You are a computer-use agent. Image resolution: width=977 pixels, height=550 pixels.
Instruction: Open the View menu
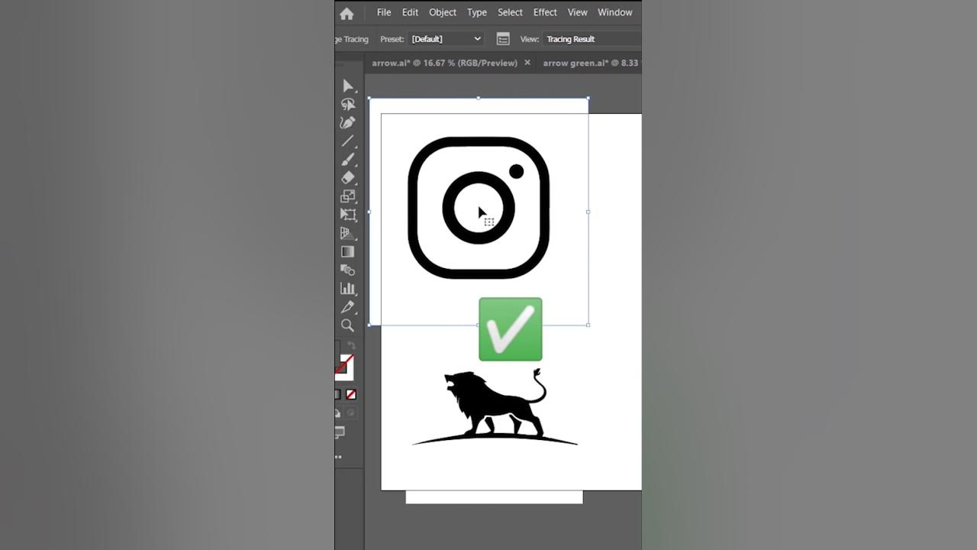tap(578, 12)
